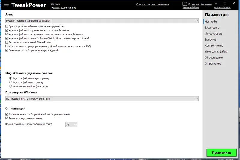Toggle SoftwareDistribution старше 10 дней checkbox

(x=7, y=38)
